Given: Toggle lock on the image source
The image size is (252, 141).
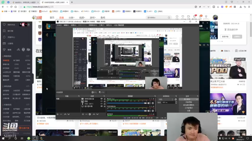Looking at the screenshot, I should (x=105, y=101).
